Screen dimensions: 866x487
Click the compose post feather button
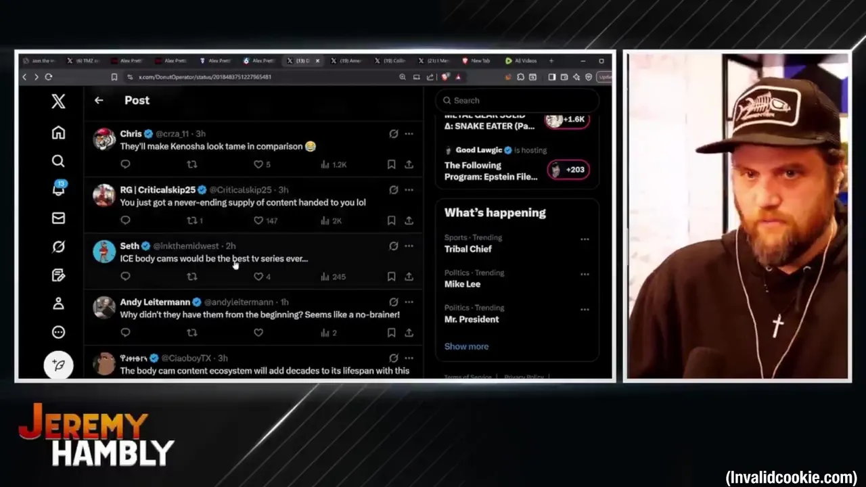point(58,365)
